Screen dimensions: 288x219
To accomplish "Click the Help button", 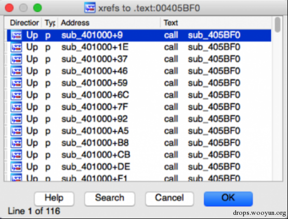I will (54, 199).
